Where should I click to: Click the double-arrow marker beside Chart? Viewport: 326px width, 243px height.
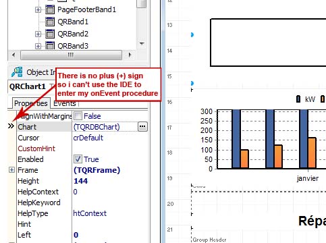[x=11, y=126]
